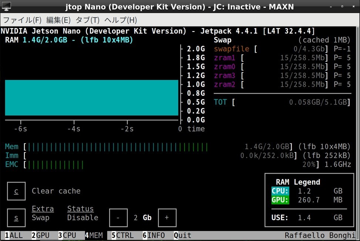Open the 5CTRL tab
Image resolution: width=360 pixels, height=241 pixels.
click(x=122, y=235)
